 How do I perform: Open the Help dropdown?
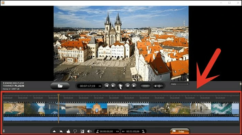tap(179, 84)
